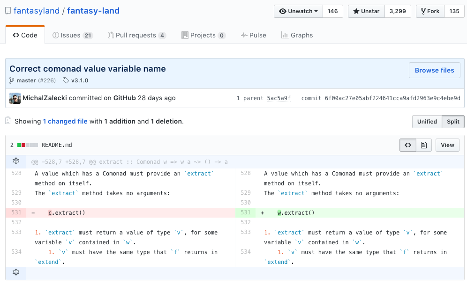Go to the Projects tab
This screenshot has width=467, height=285.
click(203, 36)
